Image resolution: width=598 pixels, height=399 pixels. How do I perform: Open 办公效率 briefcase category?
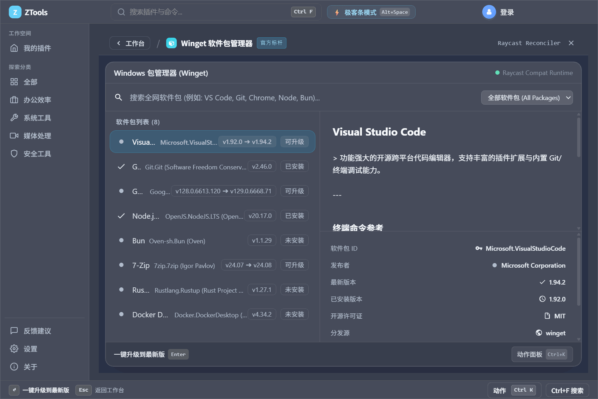14,100
